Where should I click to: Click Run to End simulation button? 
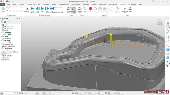pyautogui.click(x=52, y=10)
